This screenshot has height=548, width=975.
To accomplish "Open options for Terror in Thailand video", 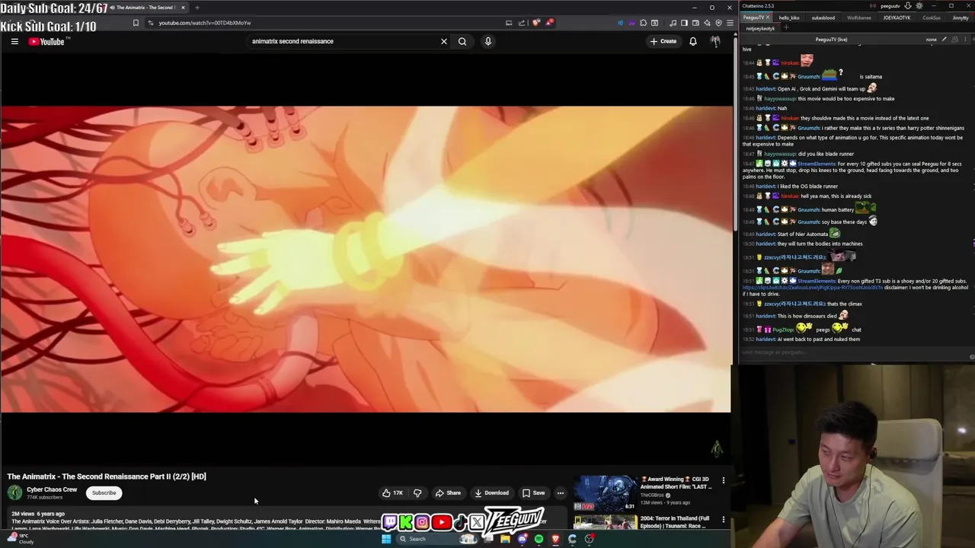I will click(724, 520).
